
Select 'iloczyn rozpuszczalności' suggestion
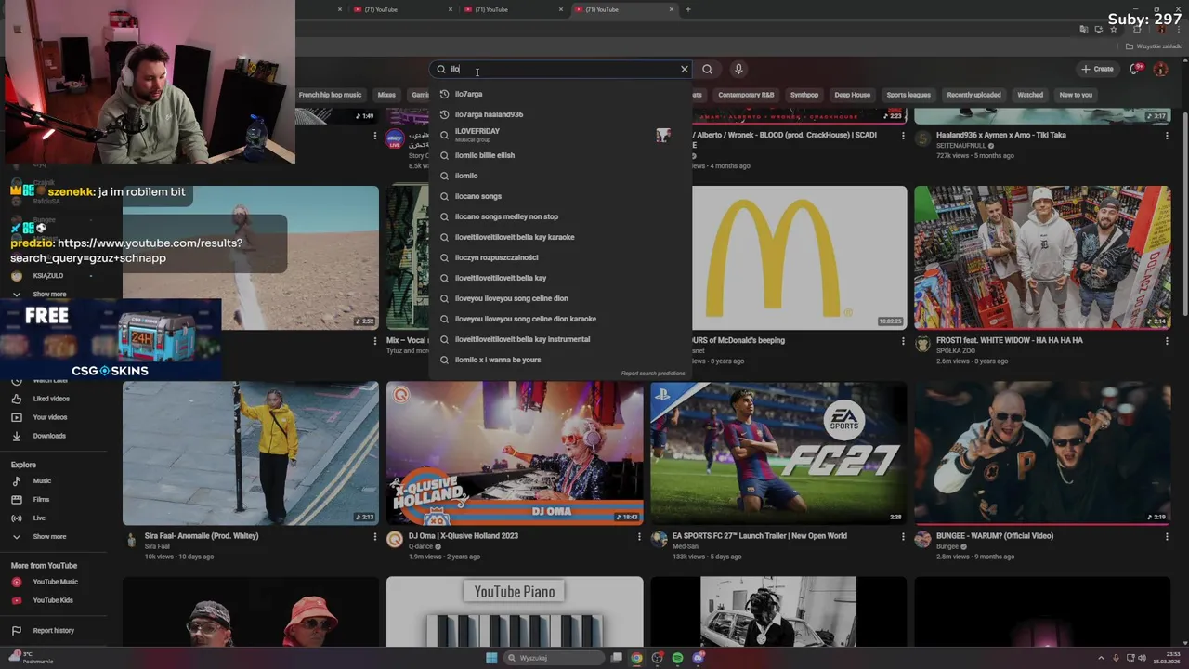click(560, 257)
